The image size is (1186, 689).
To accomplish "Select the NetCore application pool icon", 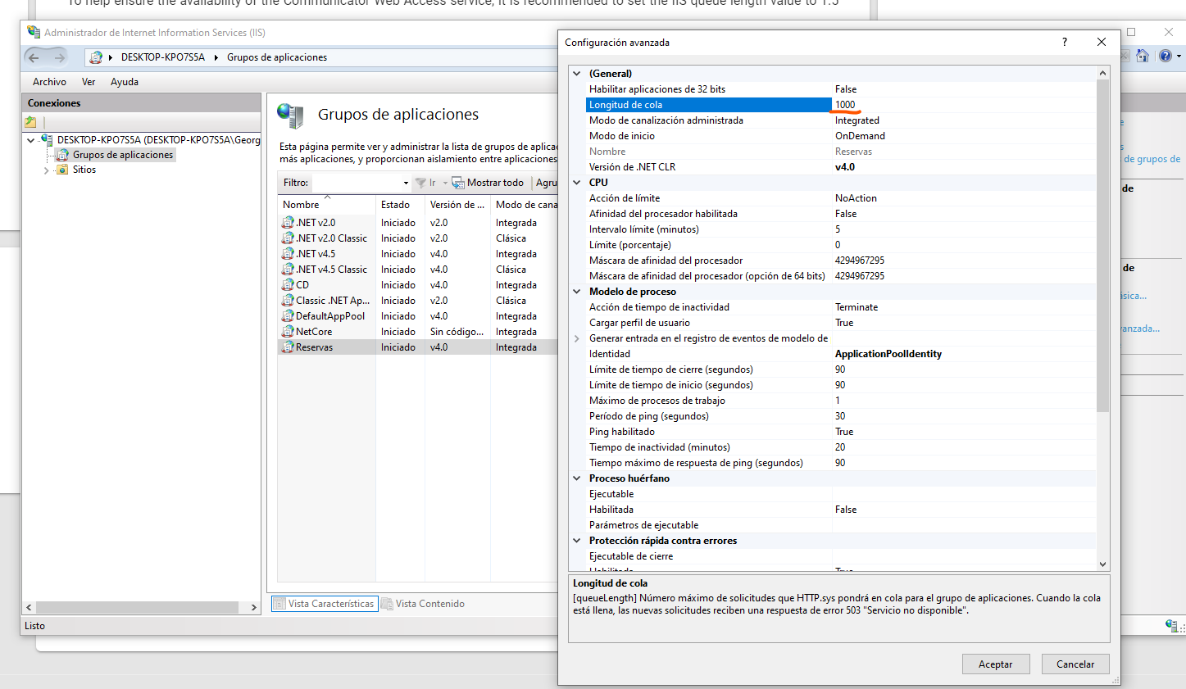I will pyautogui.click(x=288, y=332).
